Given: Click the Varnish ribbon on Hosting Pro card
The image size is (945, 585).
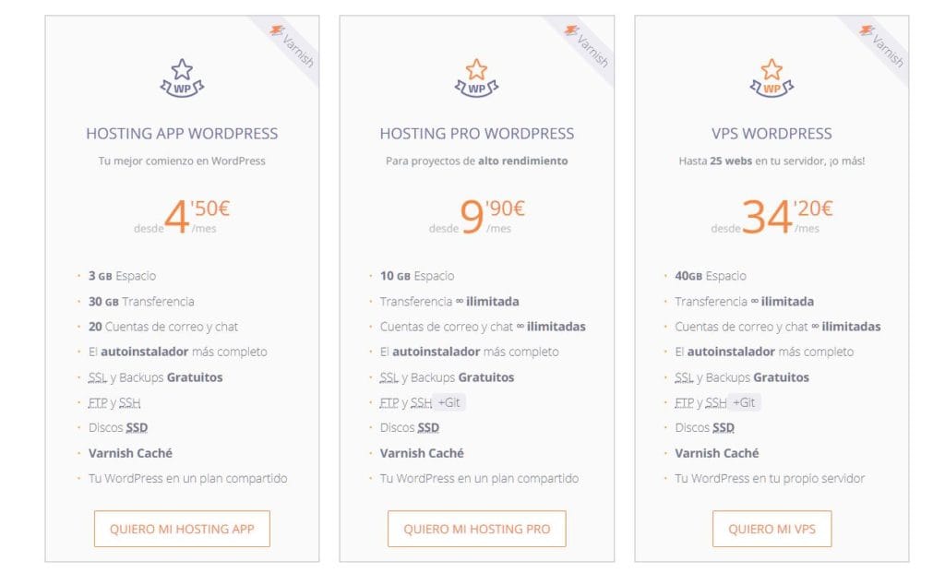Looking at the screenshot, I should [x=587, y=43].
